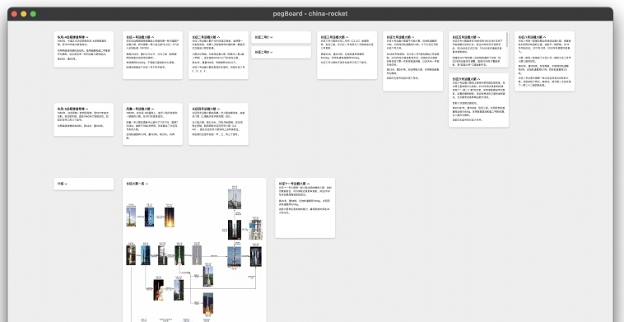
Task: Collapse the 长征一号运载火箭 card chevron
Action: point(153,37)
